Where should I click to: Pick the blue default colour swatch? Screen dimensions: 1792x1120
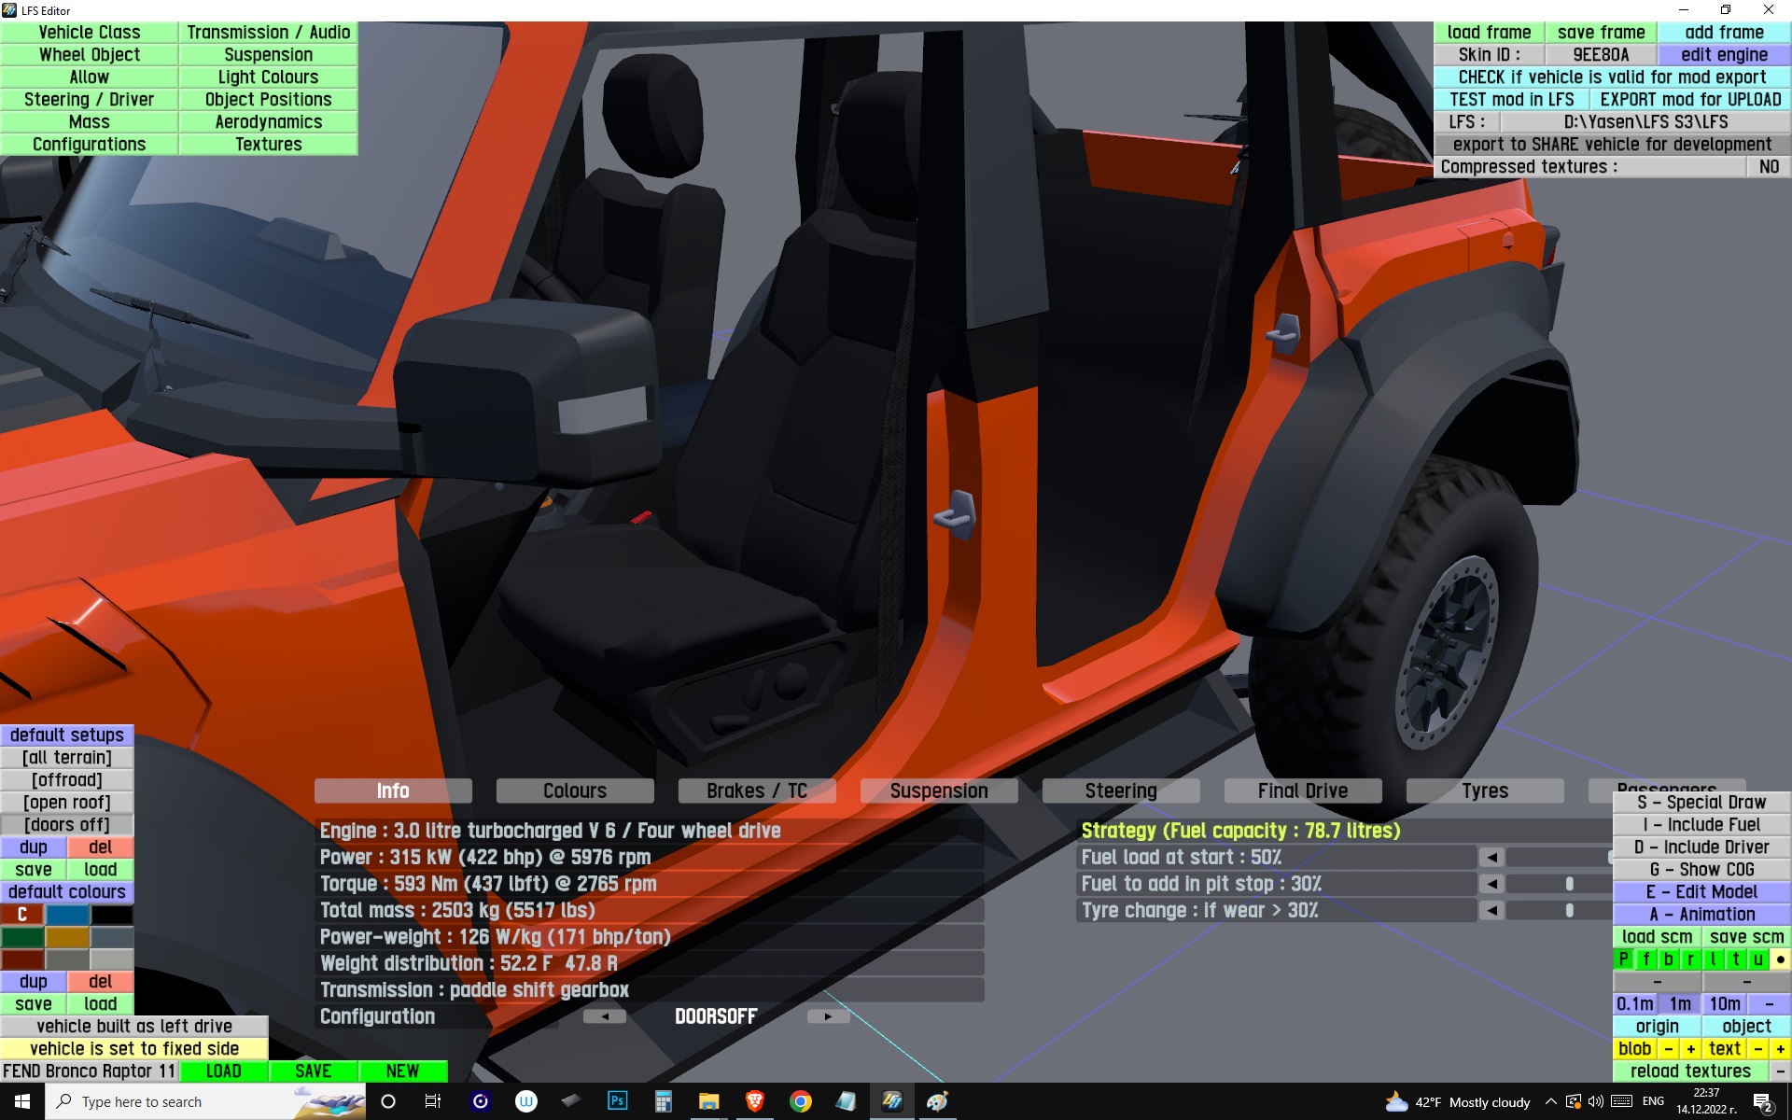point(67,915)
